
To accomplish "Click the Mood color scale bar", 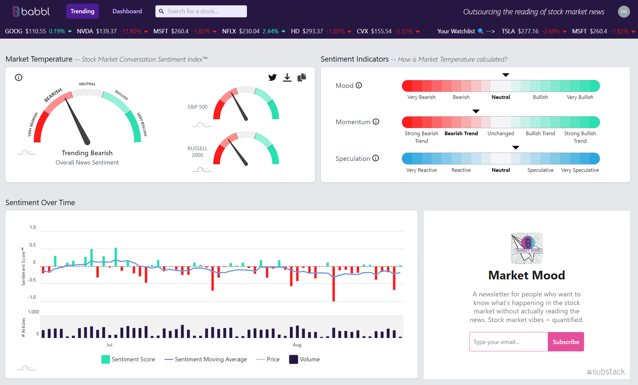I will point(501,86).
